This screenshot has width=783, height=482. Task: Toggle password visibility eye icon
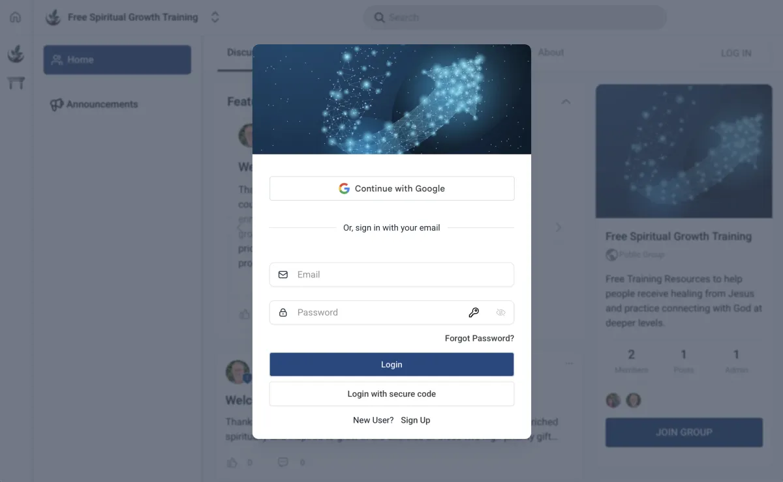coord(500,313)
